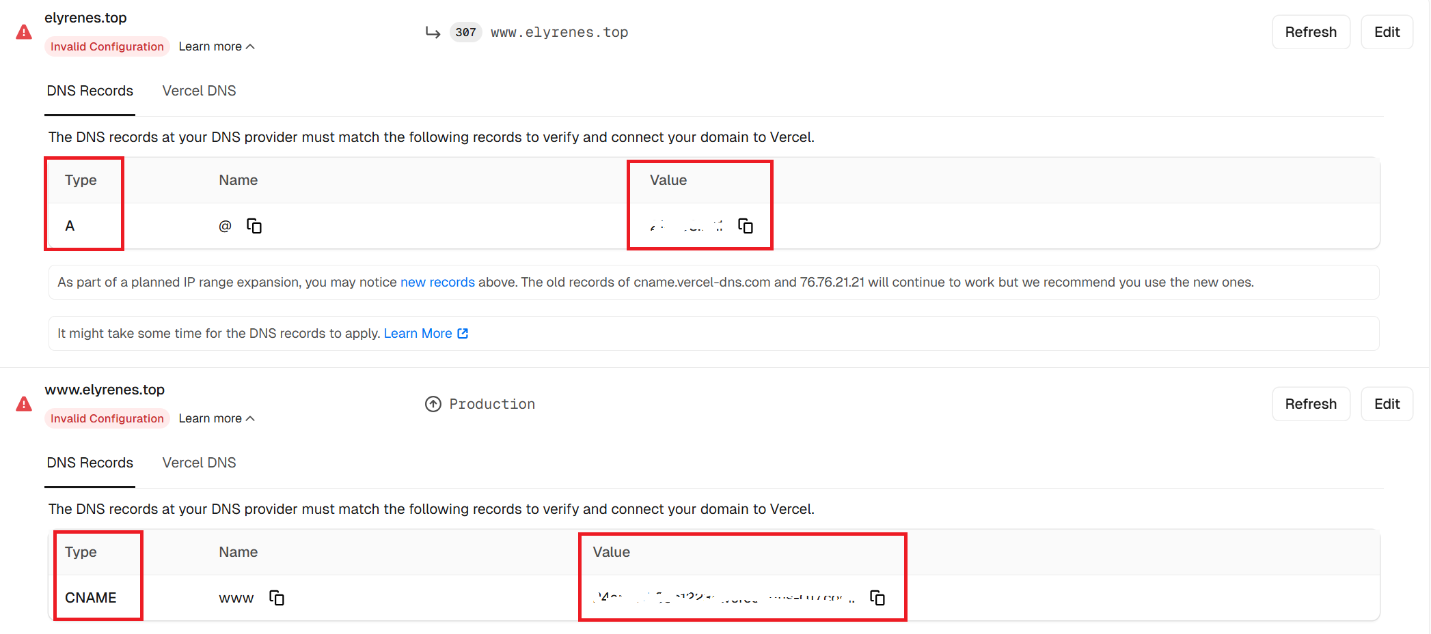Screen dimensions: 1431x634
Task: Click the Production label text
Action: pos(492,404)
